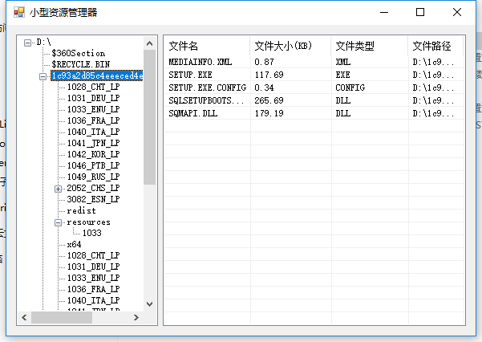Select the first 1033_ENU_LP folder
This screenshot has height=342, width=482.
[x=94, y=109]
